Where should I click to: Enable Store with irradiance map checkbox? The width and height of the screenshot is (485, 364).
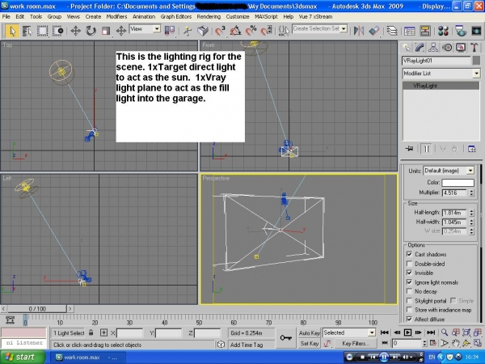tap(409, 310)
